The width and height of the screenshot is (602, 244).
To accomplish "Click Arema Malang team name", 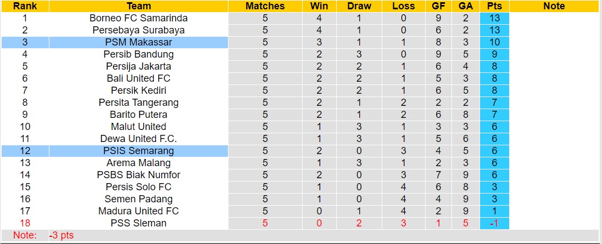I will point(138,163).
